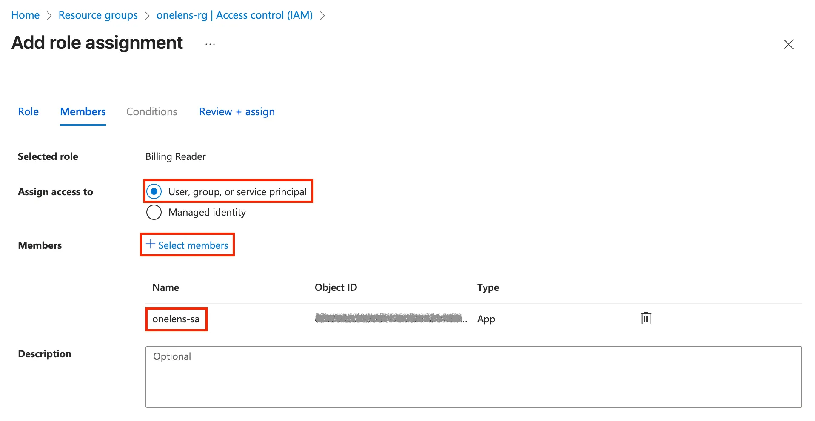Open the Members tab
This screenshot has height=421, width=815.
[83, 112]
